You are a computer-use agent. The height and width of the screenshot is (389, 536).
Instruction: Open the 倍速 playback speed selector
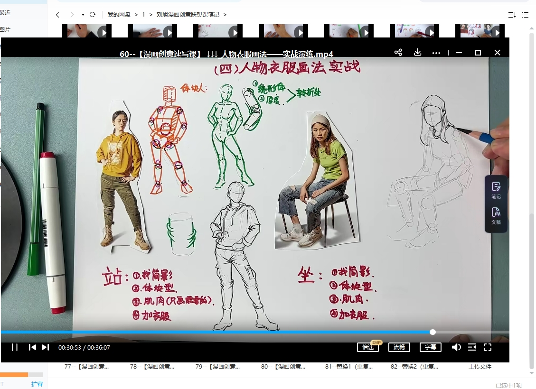368,347
